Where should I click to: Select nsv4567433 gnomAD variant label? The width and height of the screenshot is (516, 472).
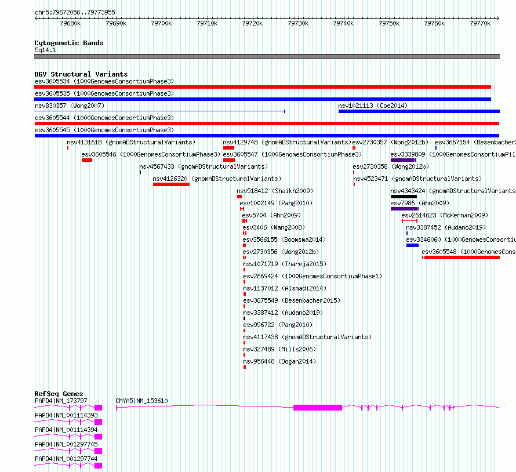[204, 166]
